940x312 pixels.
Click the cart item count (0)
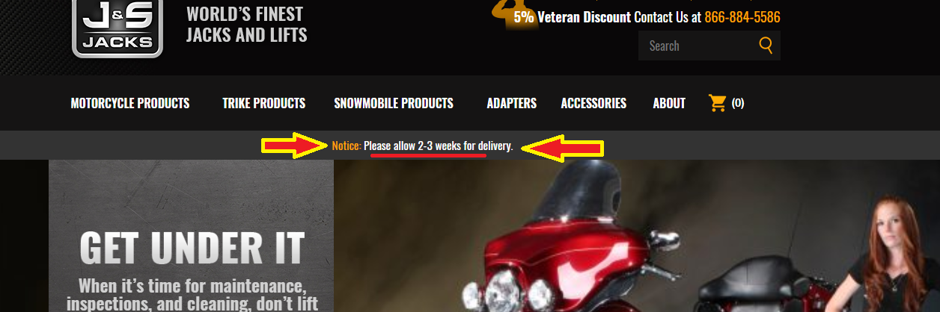tap(738, 103)
